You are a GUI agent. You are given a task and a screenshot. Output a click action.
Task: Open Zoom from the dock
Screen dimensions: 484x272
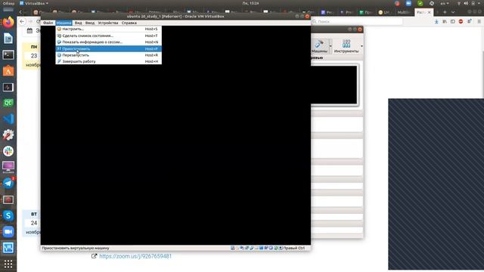click(x=8, y=232)
